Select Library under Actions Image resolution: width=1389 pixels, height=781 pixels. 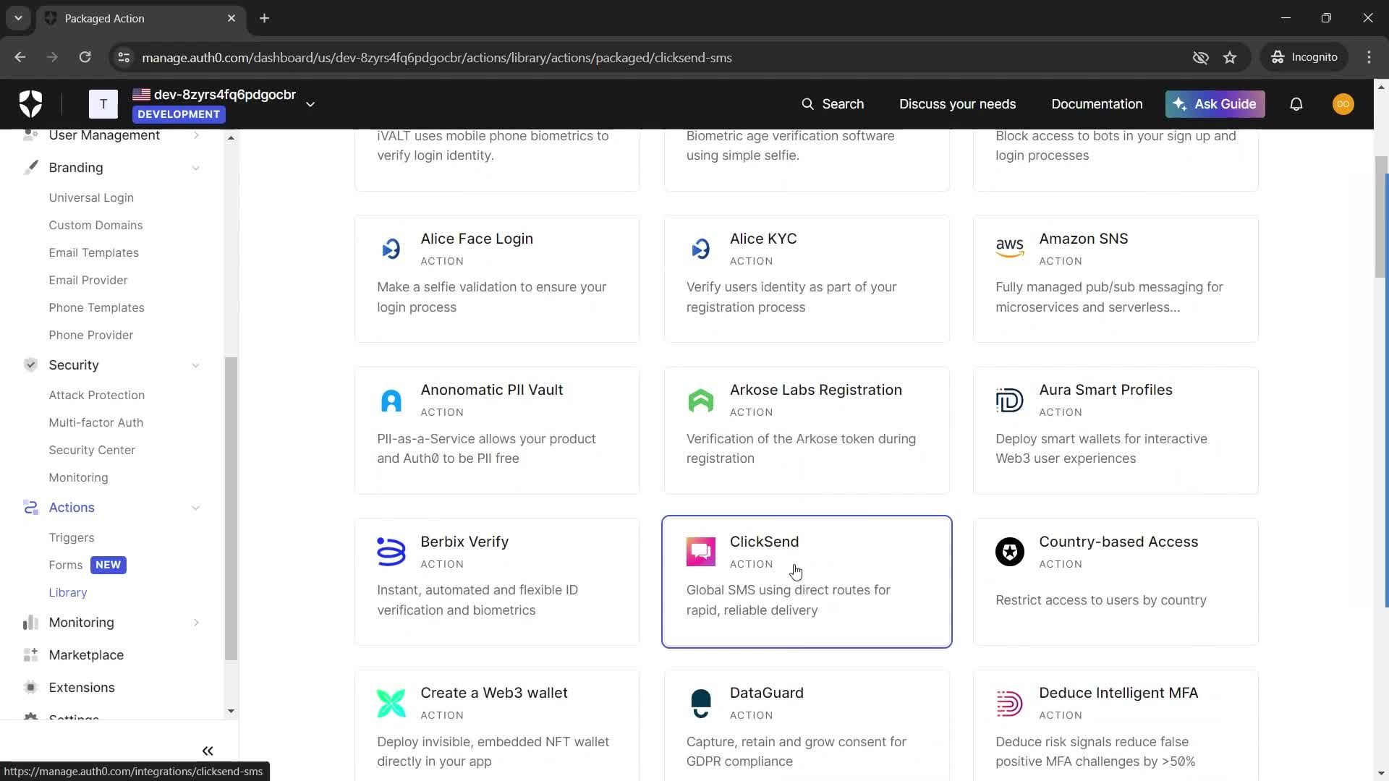click(67, 592)
